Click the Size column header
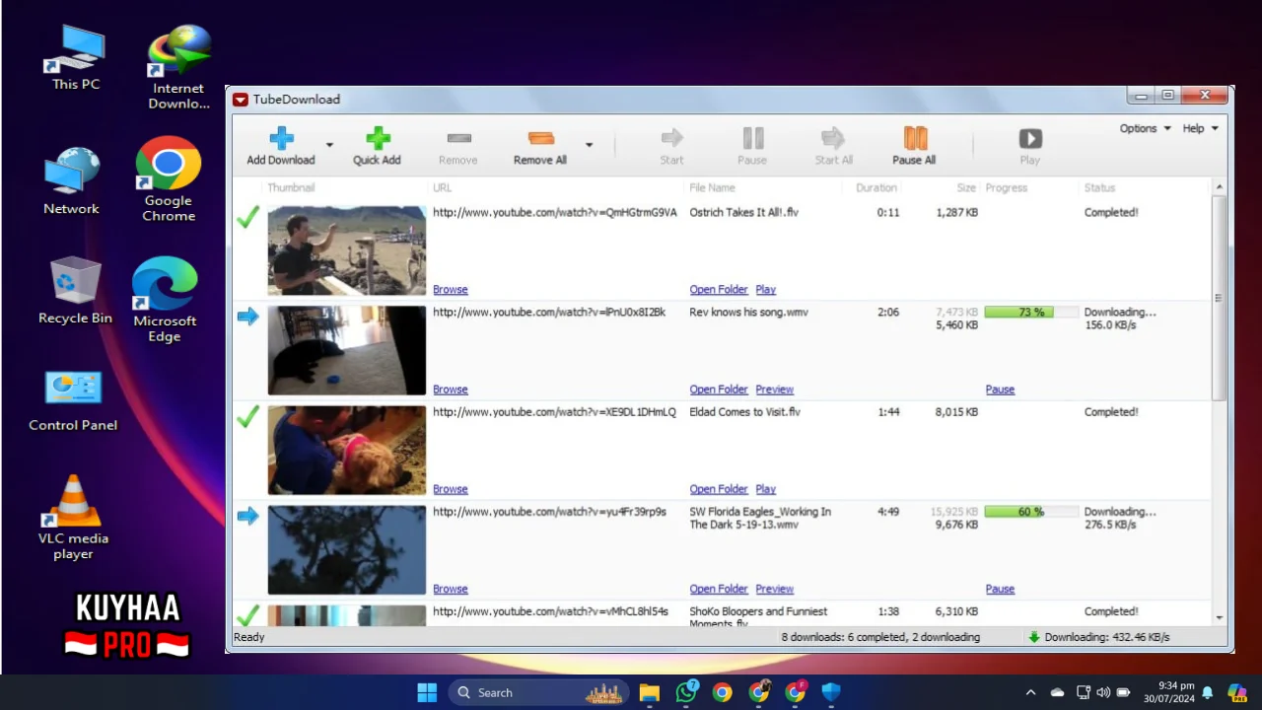Image resolution: width=1262 pixels, height=710 pixels. point(966,187)
